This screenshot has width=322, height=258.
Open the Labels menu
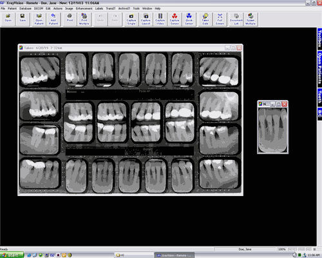click(x=99, y=8)
